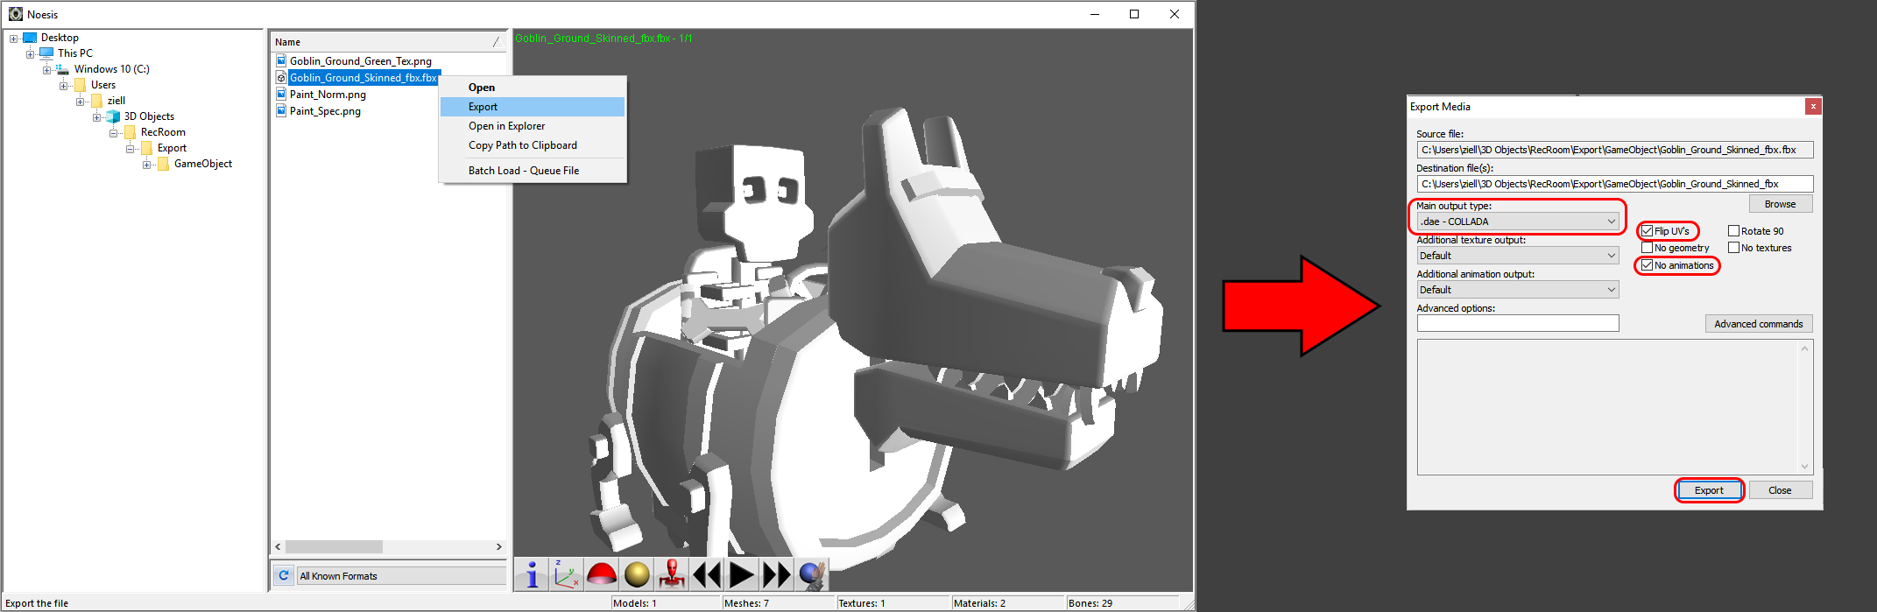Select Open in Explorer menu entry
The width and height of the screenshot is (1877, 612).
(506, 126)
